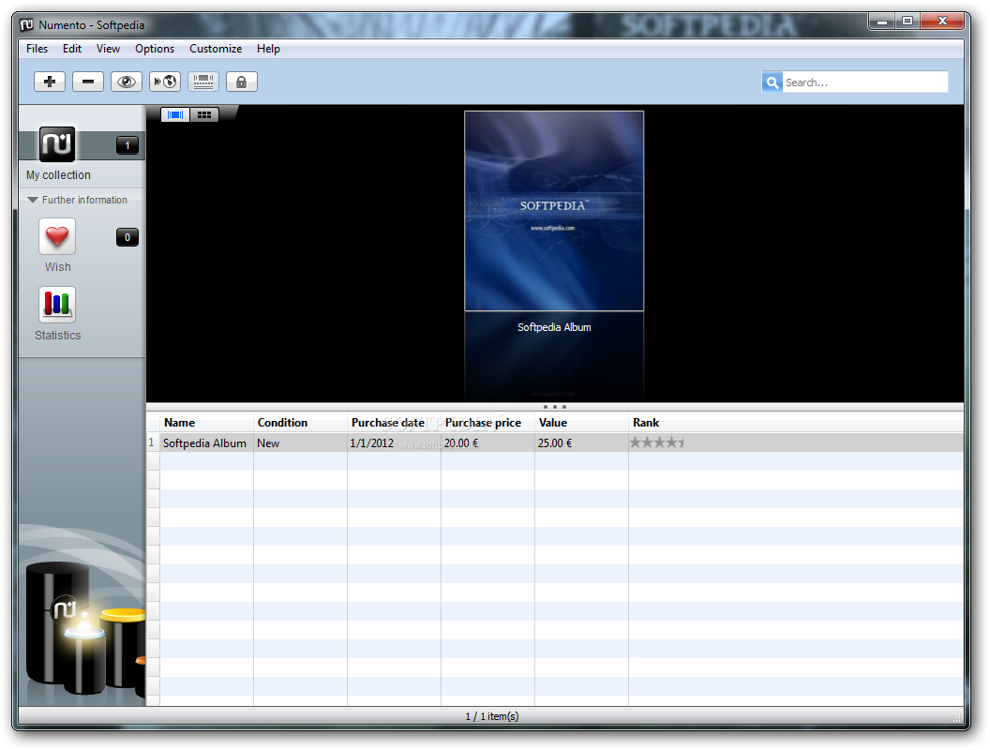Screen dimensions: 990x750
Task: Select the Softpedia Album cover thumbnail
Action: 554,211
